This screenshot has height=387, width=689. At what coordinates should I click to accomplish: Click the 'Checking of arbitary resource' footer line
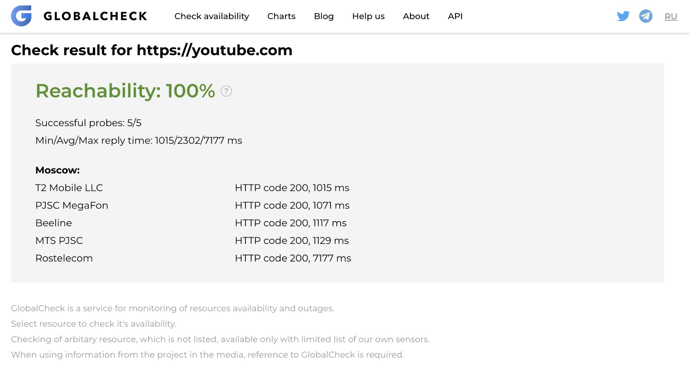(220, 339)
